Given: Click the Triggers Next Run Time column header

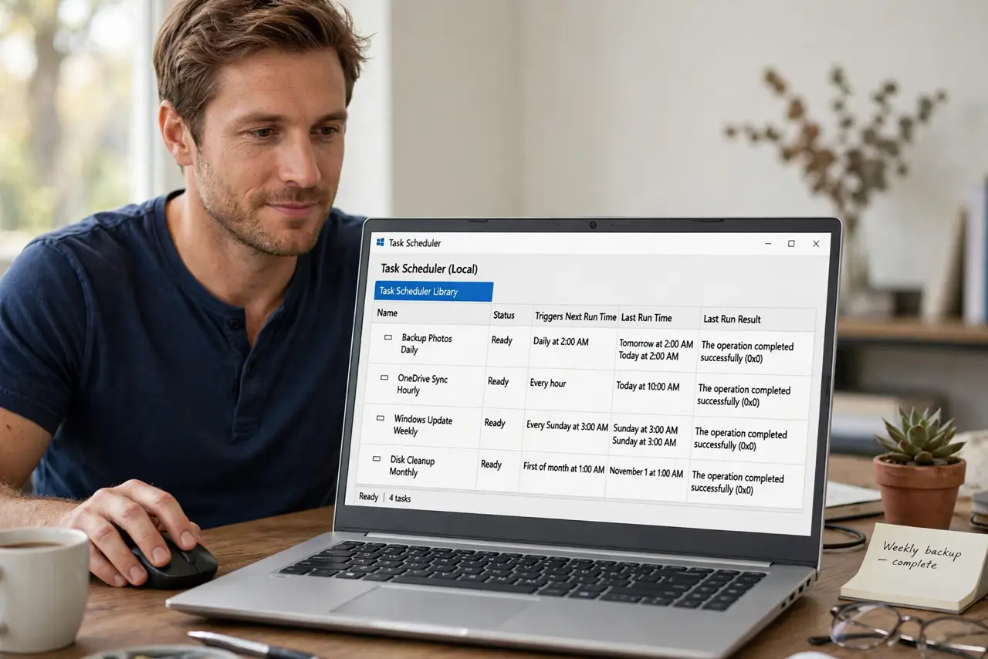Looking at the screenshot, I should pos(576,316).
